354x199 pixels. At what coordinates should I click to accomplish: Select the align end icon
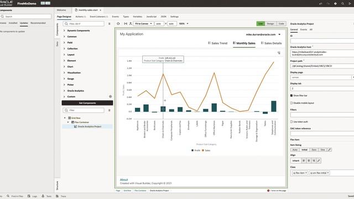click(314, 161)
